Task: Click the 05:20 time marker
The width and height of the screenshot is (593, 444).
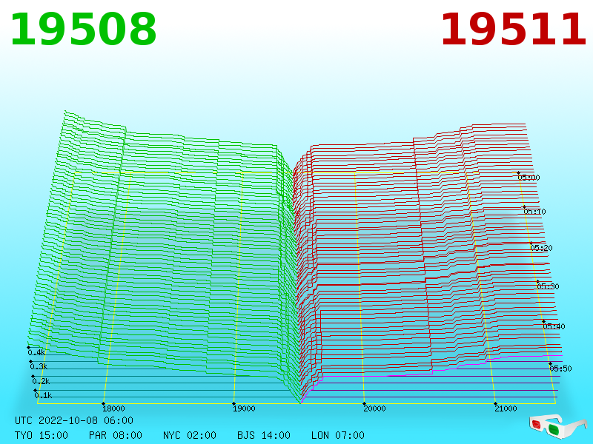Action: pyautogui.click(x=541, y=248)
